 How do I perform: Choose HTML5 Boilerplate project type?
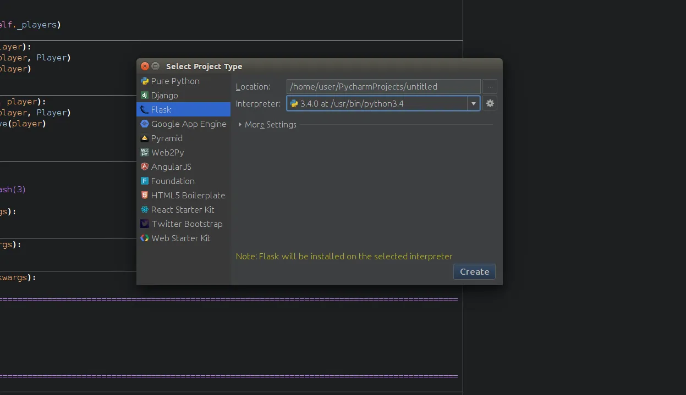184,195
